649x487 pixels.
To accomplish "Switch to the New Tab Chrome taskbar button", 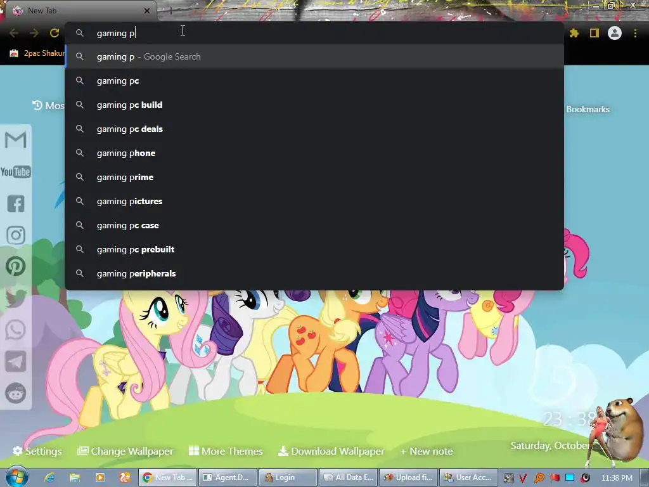I will (x=167, y=477).
